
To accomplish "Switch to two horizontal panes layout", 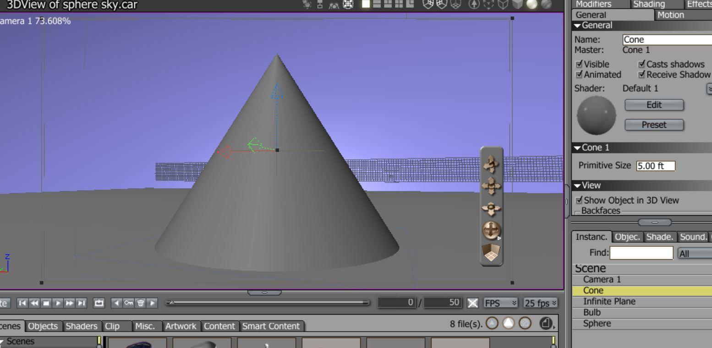I will (376, 4).
